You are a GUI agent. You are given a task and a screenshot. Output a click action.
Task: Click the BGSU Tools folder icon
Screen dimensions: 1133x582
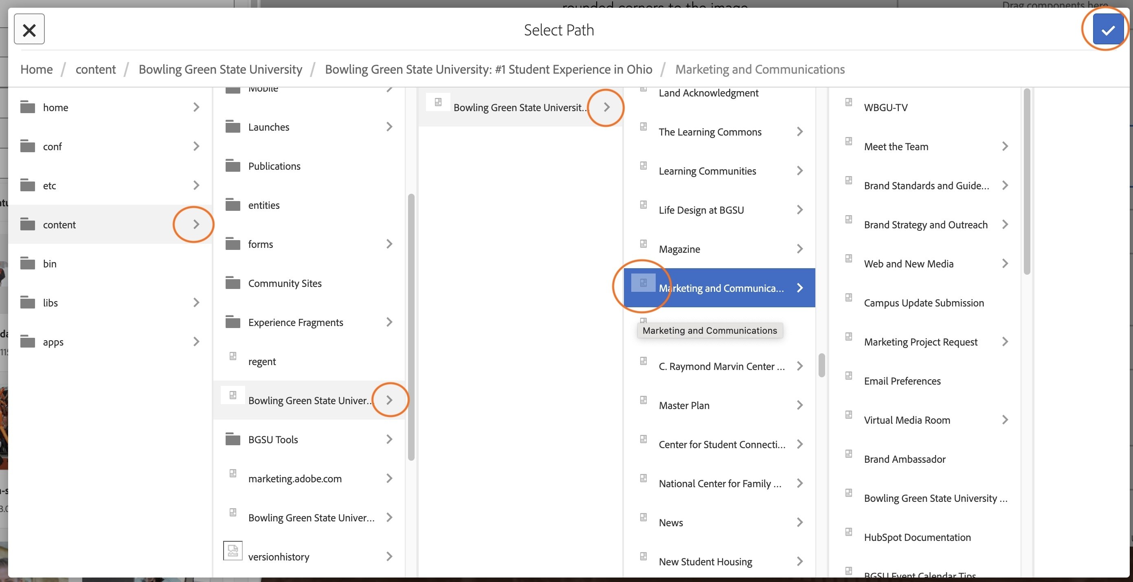point(233,439)
